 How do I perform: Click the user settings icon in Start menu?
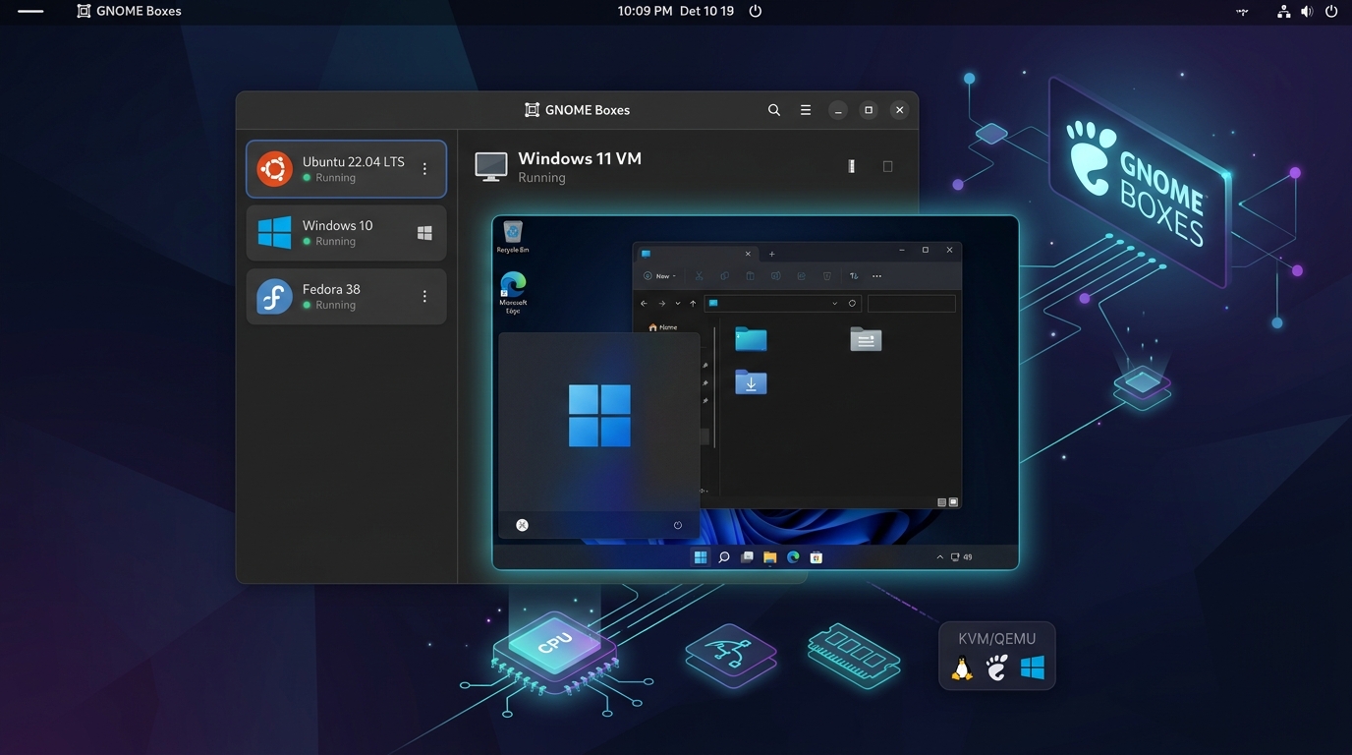pyautogui.click(x=522, y=525)
